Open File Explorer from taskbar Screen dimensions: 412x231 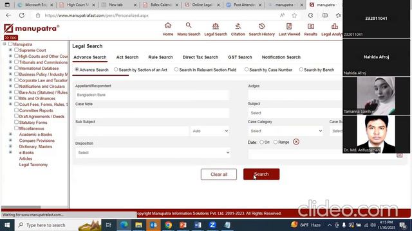coord(138,225)
